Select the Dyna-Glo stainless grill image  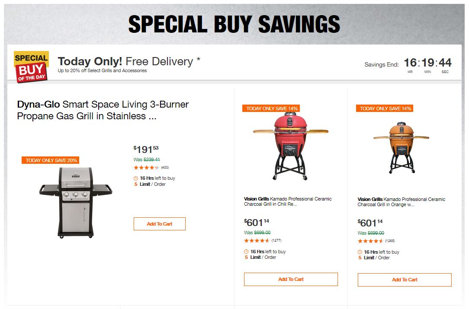point(76,202)
